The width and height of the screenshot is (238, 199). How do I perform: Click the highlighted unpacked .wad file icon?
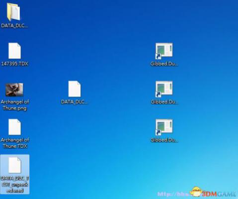(x=15, y=165)
